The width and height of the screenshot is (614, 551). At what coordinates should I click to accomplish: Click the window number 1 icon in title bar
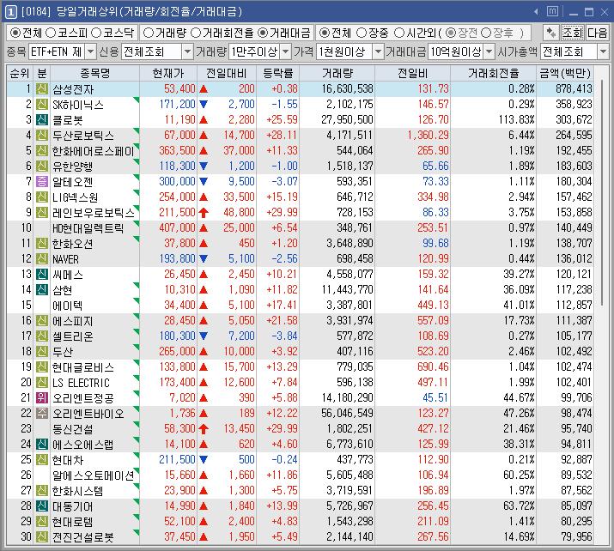10,12
